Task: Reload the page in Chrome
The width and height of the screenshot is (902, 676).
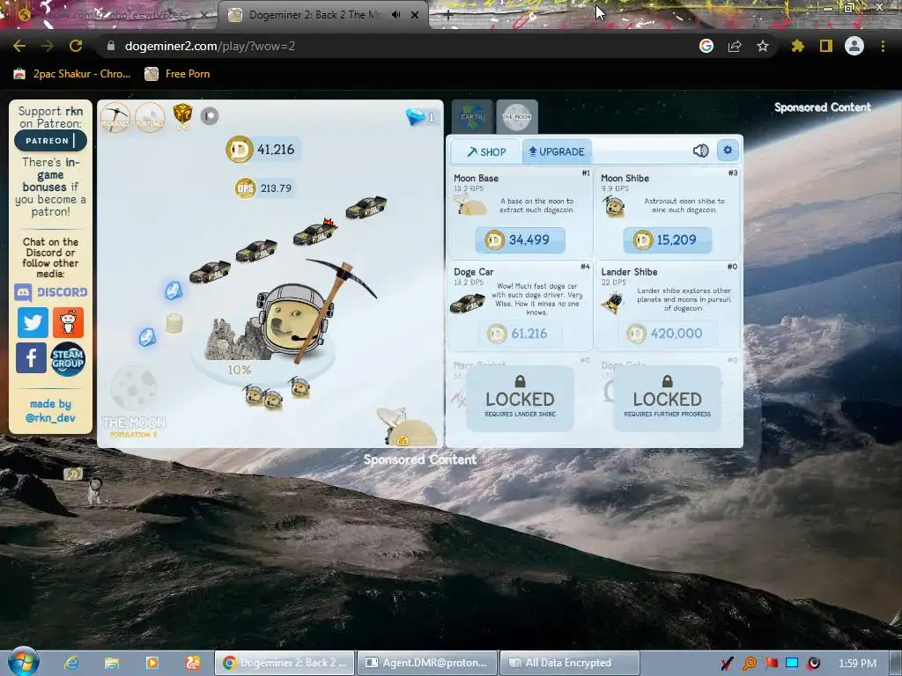Action: point(76,46)
